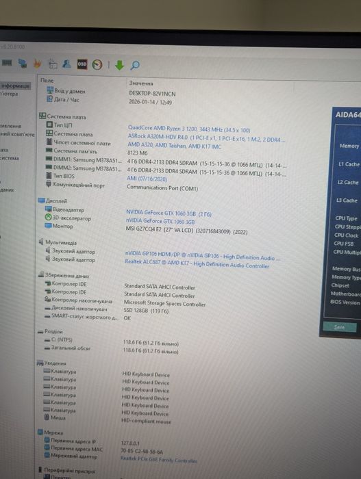361x479 pixels.
Task: Select the MSI G27CQ4 E2 monitor value
Action: click(x=186, y=230)
